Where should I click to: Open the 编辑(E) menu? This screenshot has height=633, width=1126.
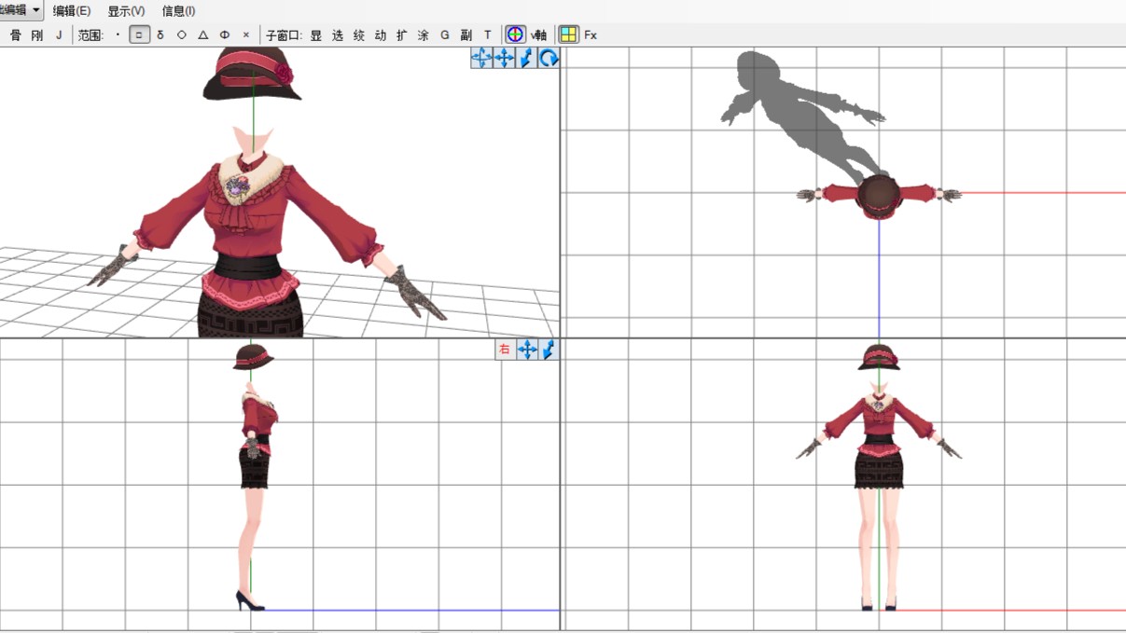coord(72,11)
